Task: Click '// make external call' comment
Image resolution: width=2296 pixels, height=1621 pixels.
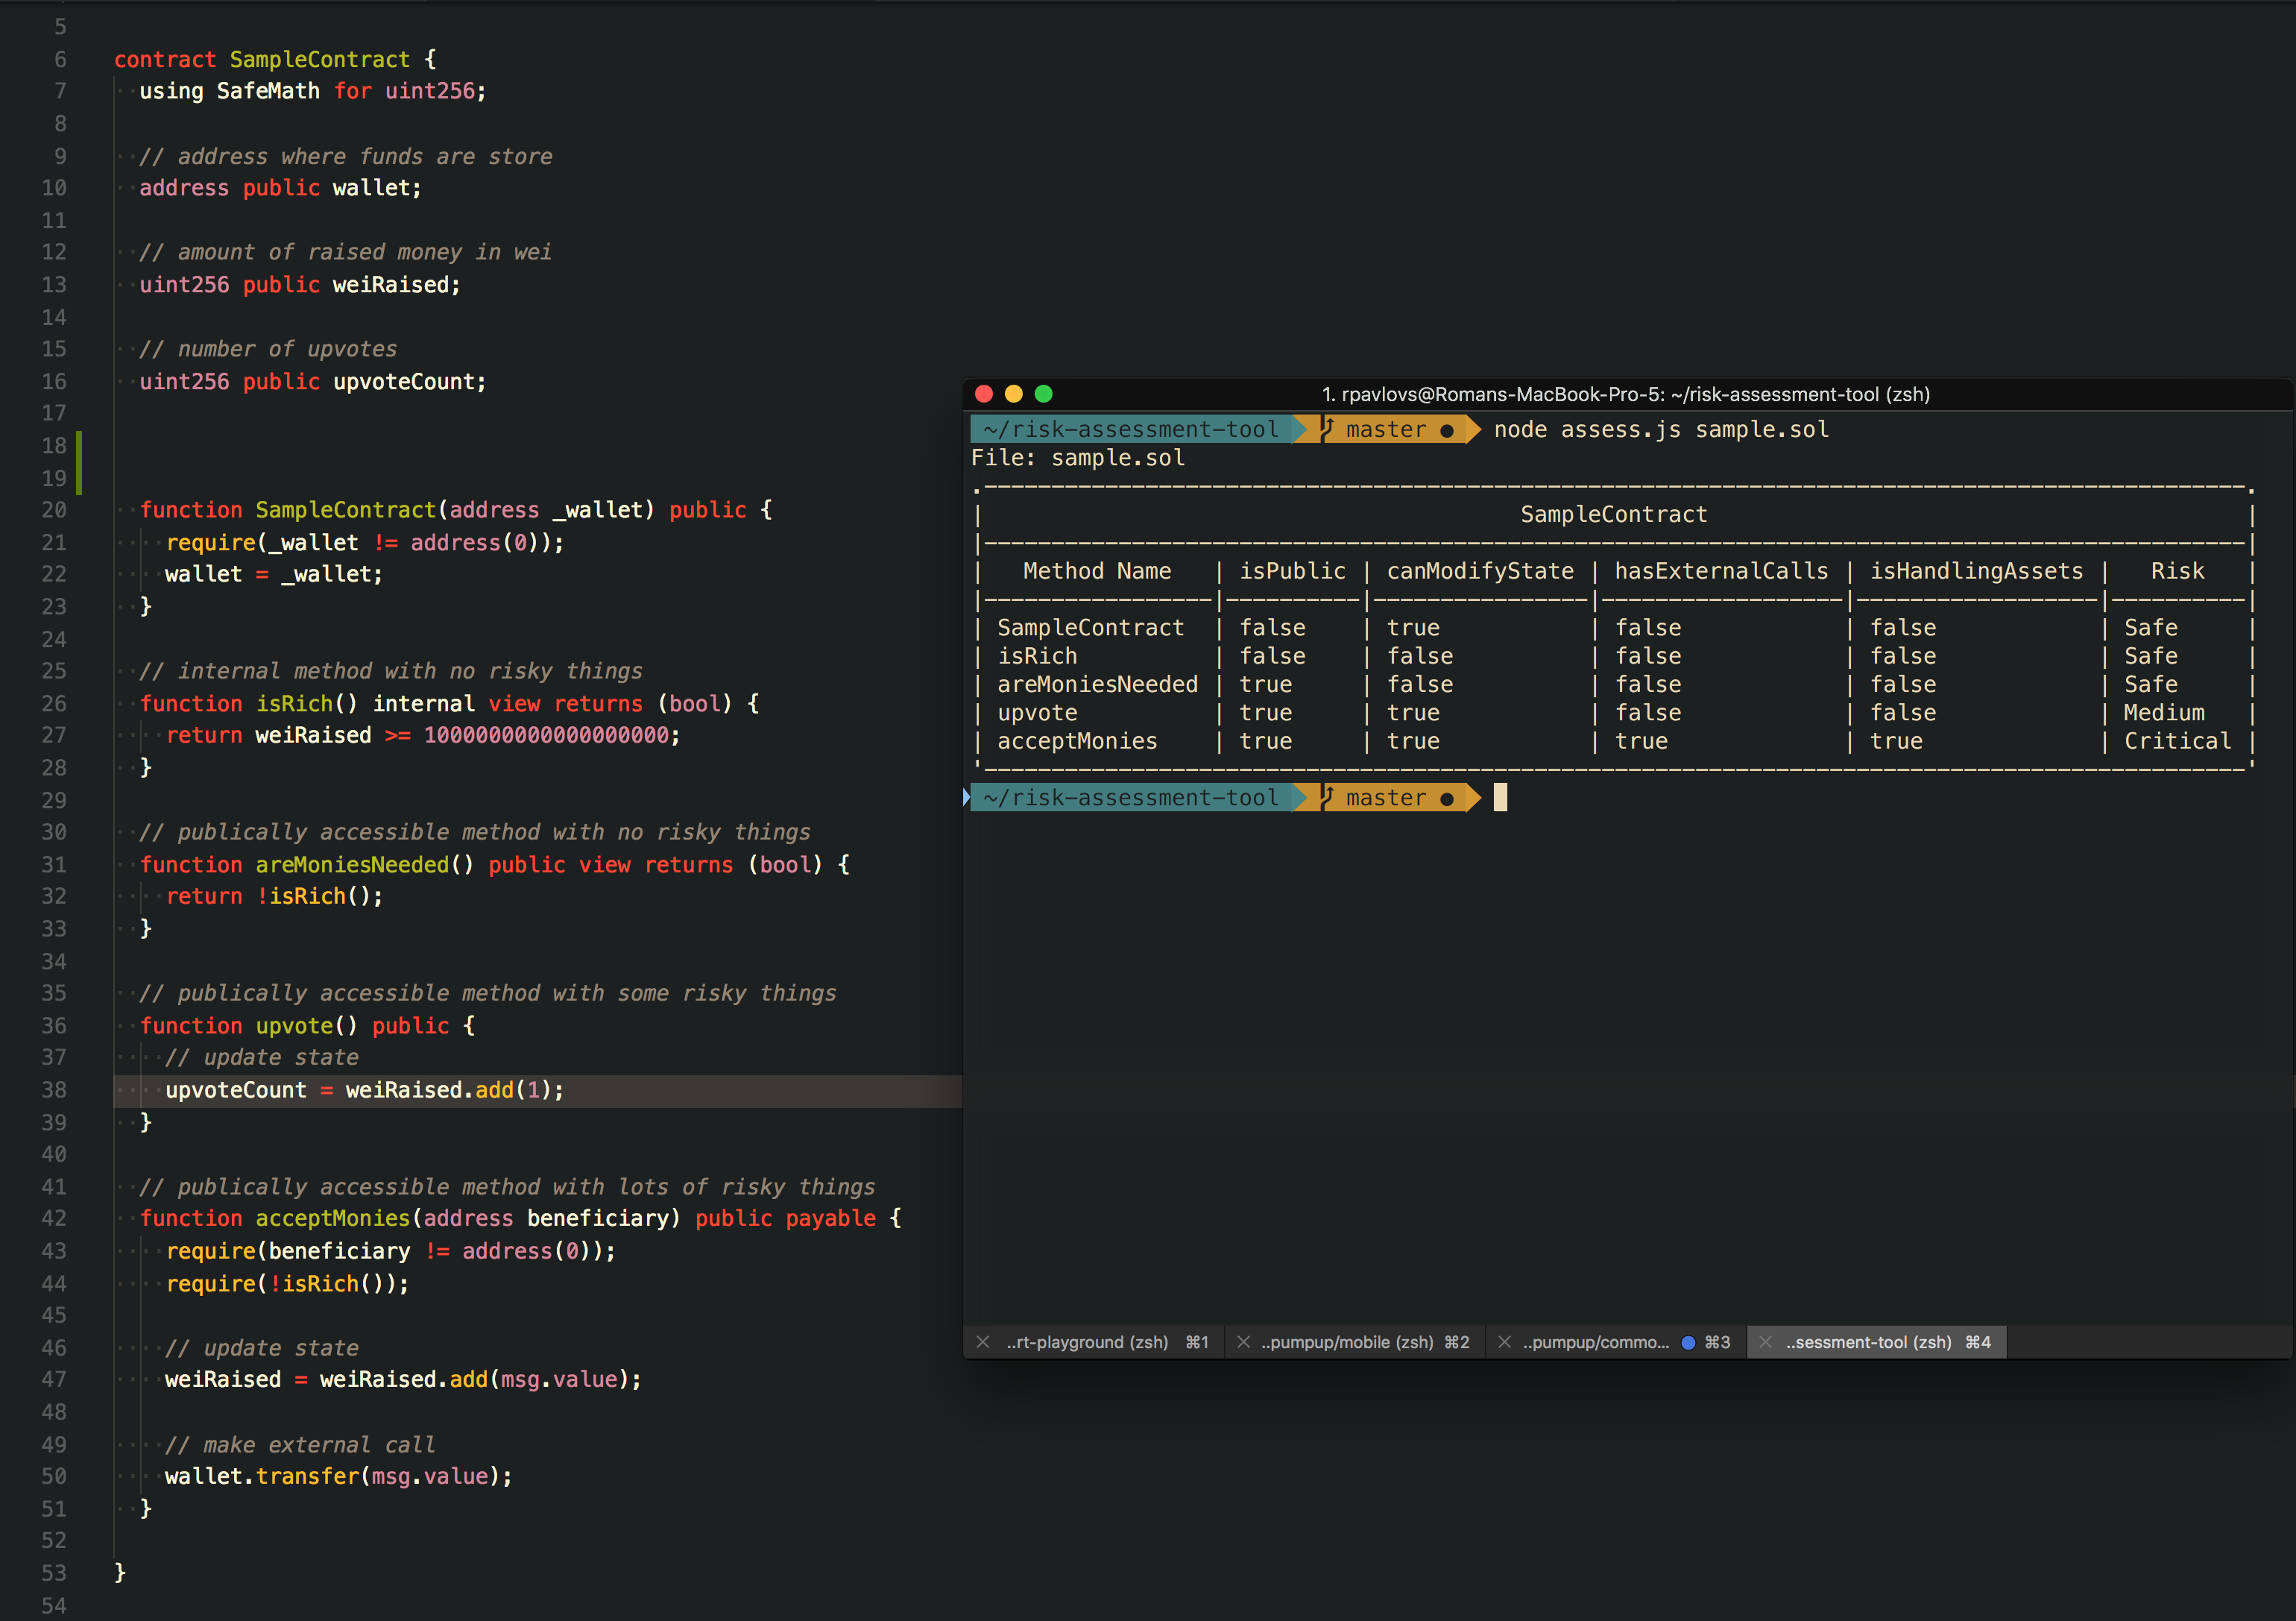Action: pos(300,1444)
